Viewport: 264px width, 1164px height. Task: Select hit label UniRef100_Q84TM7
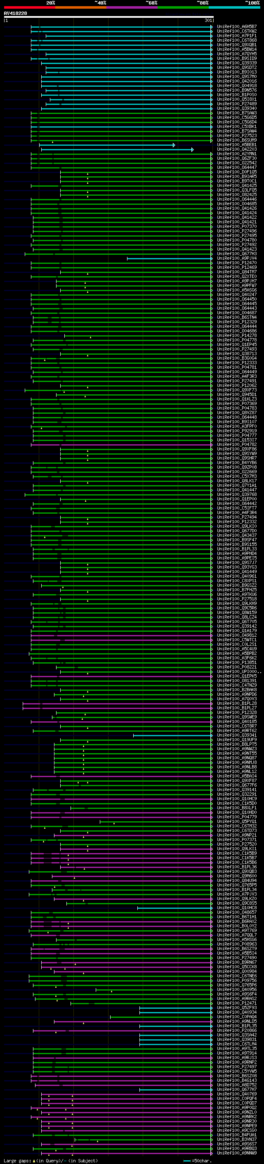(237, 272)
